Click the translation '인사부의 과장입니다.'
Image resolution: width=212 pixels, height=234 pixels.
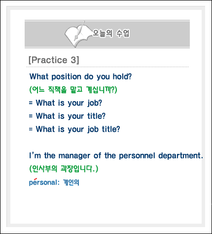[64, 169]
